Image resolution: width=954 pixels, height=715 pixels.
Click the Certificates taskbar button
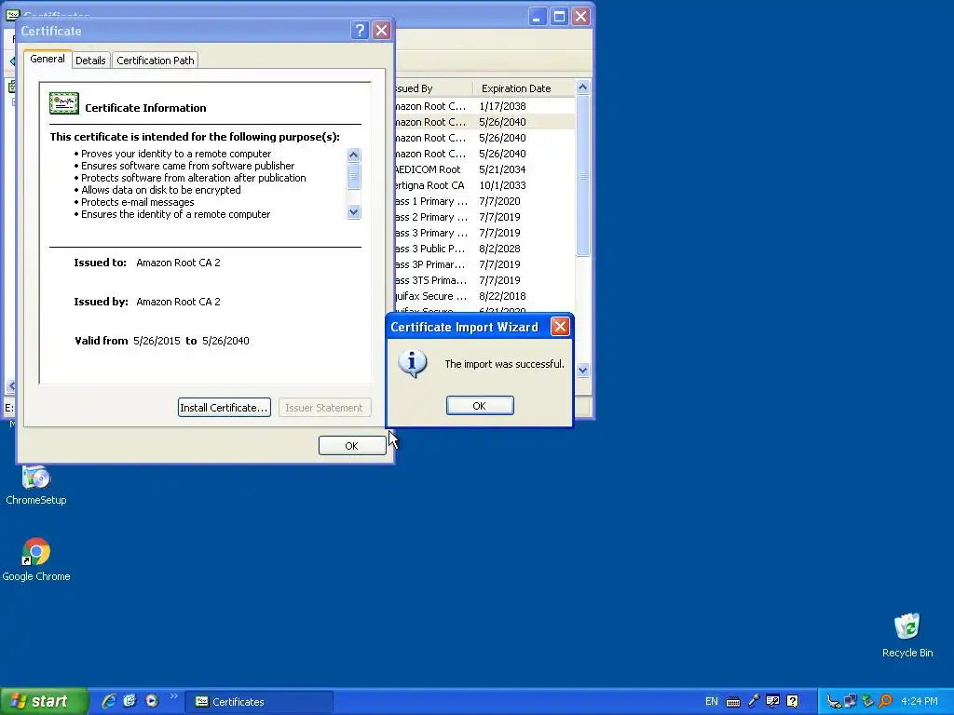point(259,702)
